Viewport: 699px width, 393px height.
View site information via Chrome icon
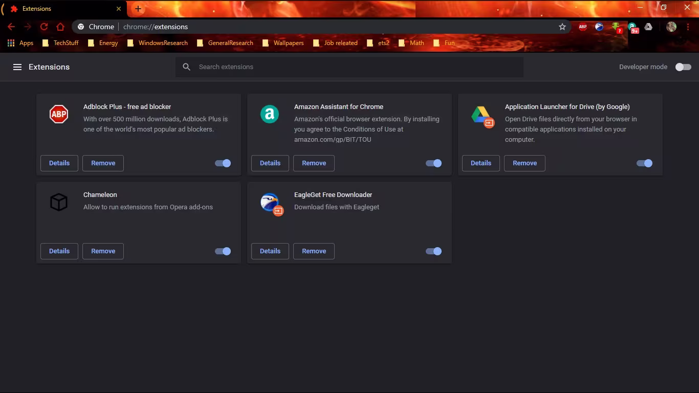81,27
